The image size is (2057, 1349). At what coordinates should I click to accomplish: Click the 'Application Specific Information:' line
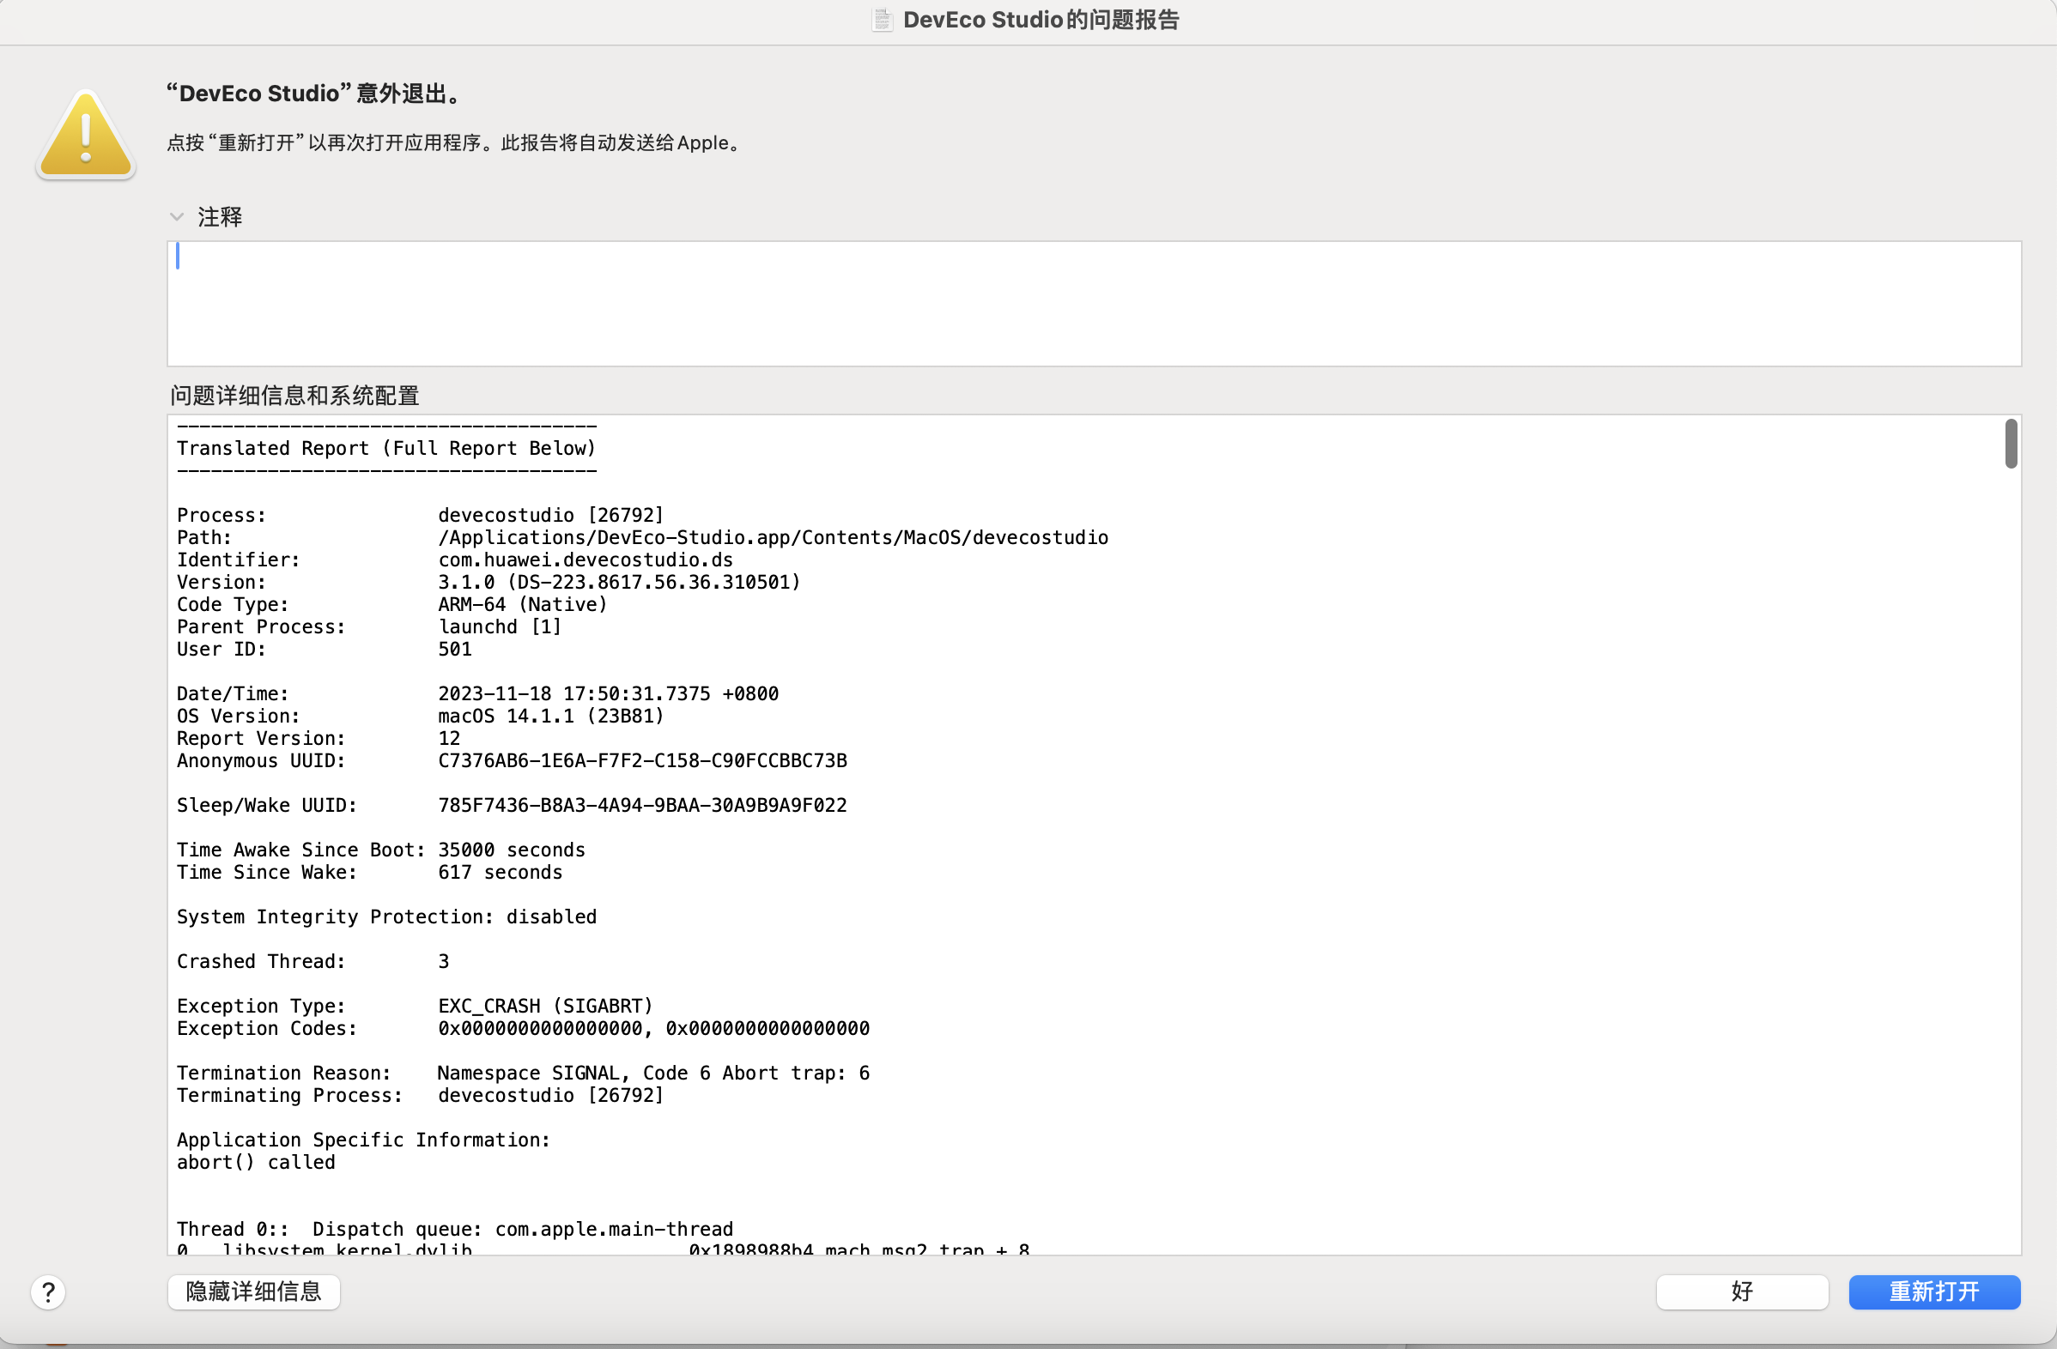pyautogui.click(x=363, y=1140)
